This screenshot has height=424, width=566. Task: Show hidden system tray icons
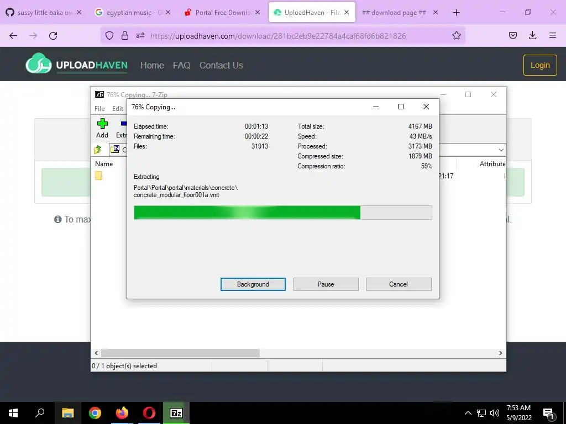(468, 413)
